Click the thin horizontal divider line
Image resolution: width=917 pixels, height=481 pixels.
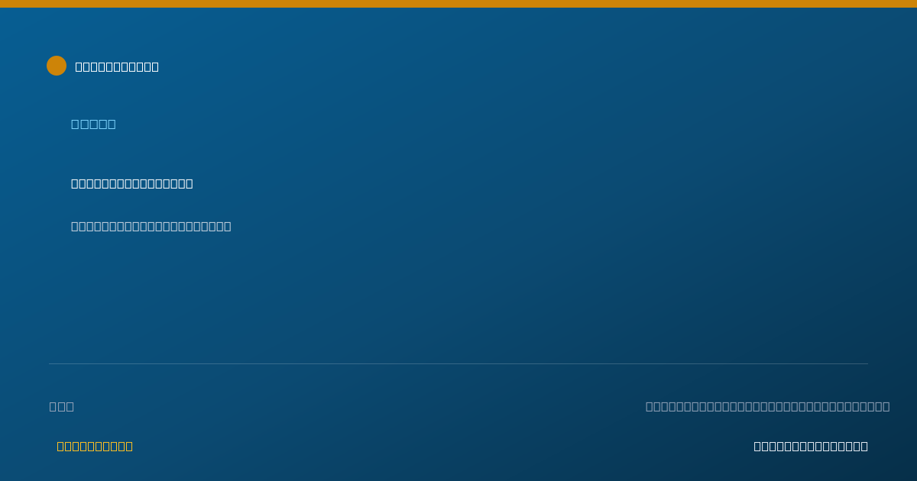[x=458, y=363]
